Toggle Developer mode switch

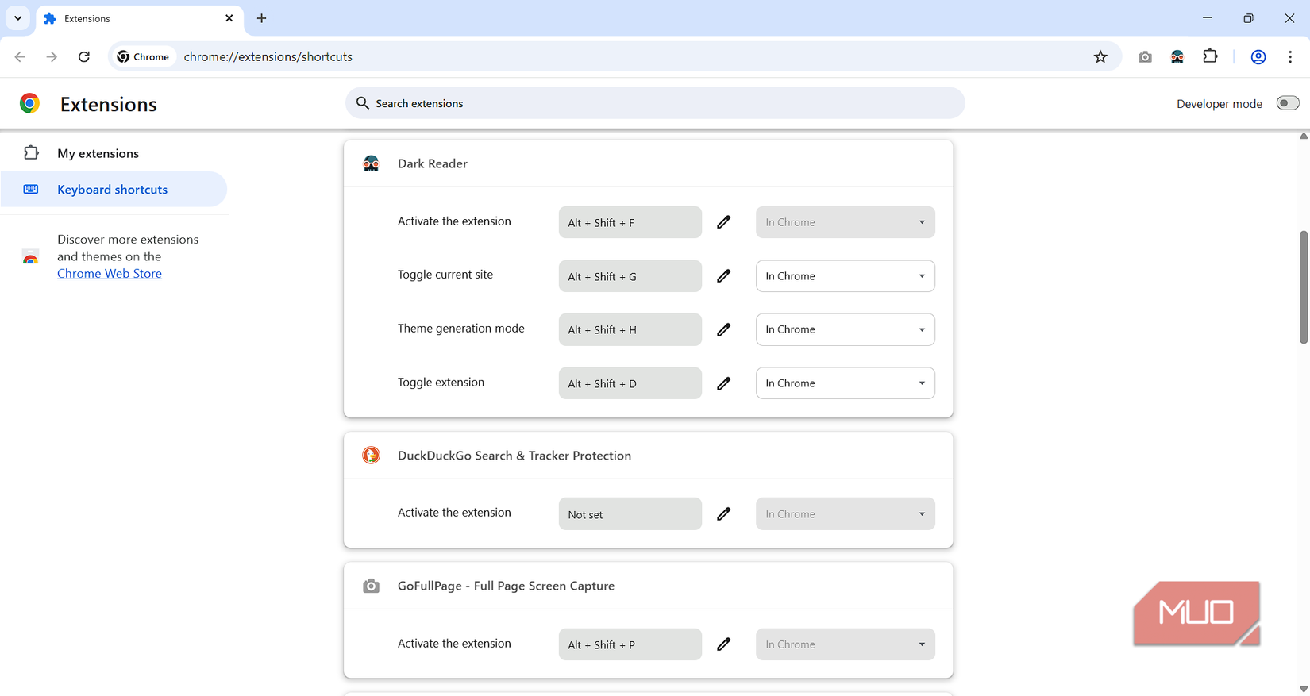pos(1287,103)
